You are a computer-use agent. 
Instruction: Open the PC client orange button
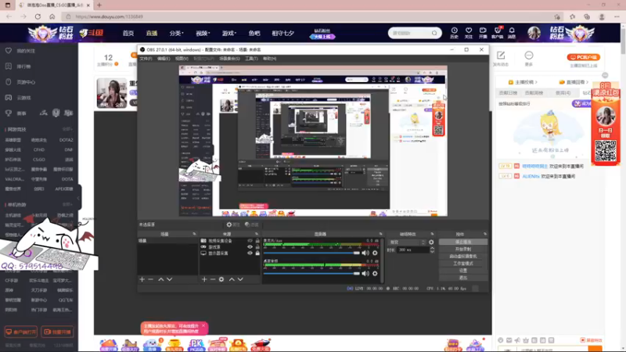point(583,57)
